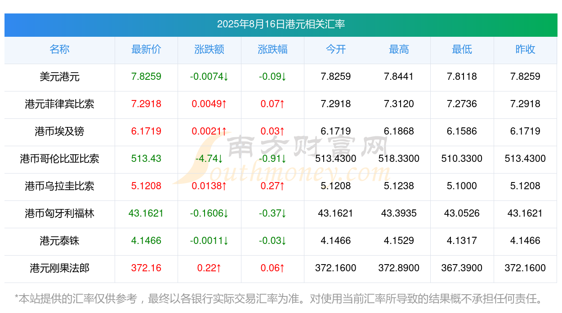
Task: Click change value -0.1606↓
Action: point(209,213)
